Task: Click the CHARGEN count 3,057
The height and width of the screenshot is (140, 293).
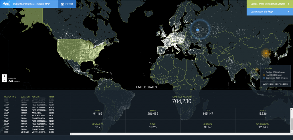Action: [x=208, y=127]
